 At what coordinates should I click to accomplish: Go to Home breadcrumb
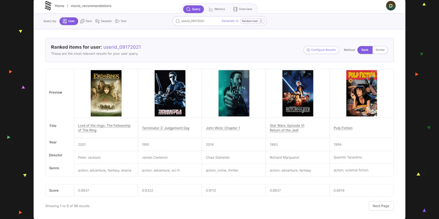[x=59, y=6]
